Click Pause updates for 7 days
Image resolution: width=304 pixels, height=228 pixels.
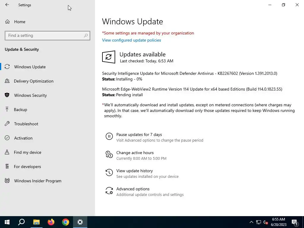coord(139,134)
